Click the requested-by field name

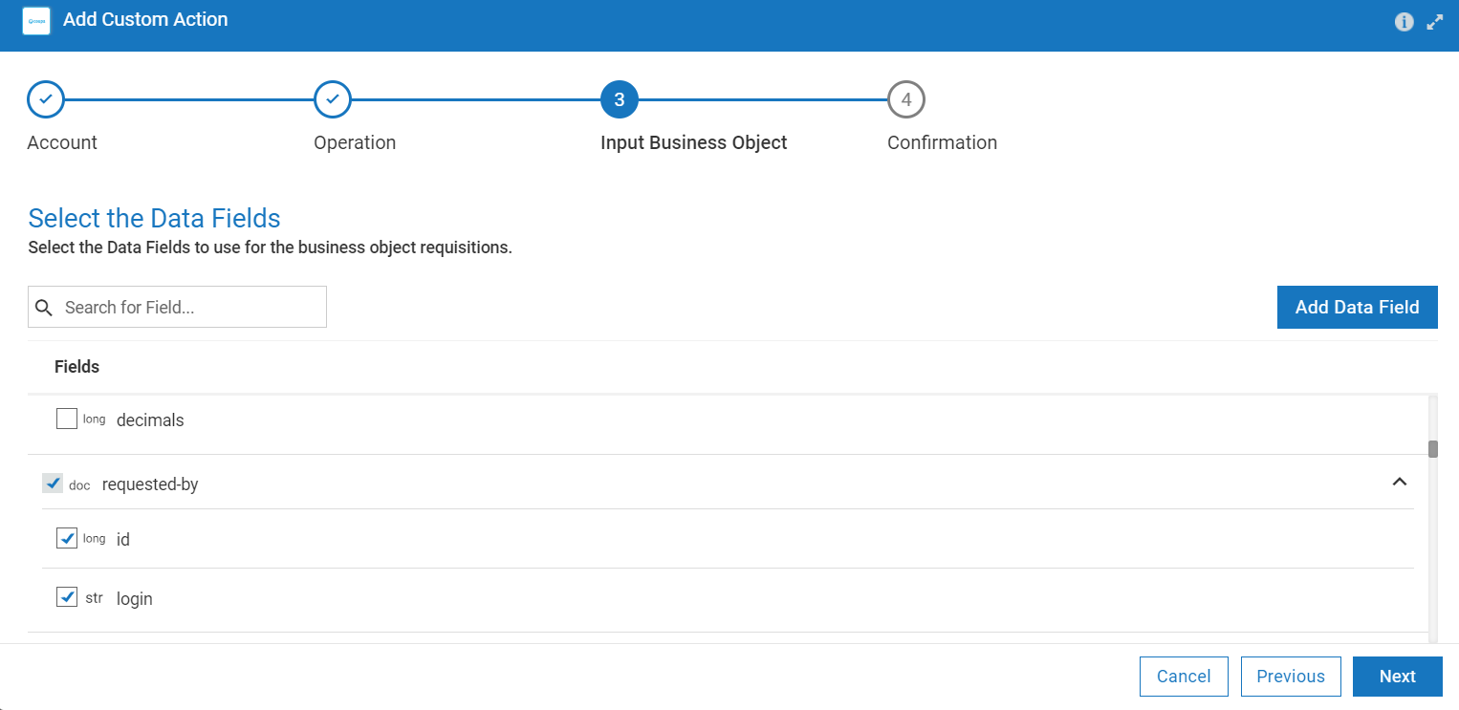pos(150,484)
